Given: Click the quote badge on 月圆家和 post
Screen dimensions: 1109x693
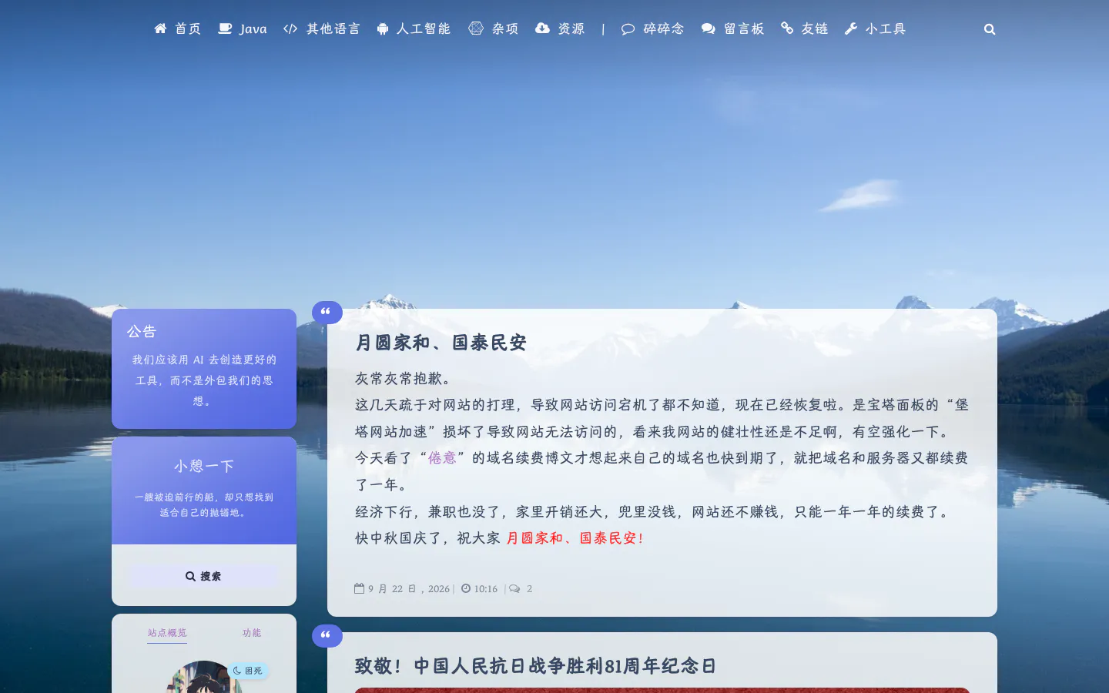Looking at the screenshot, I should 327,312.
